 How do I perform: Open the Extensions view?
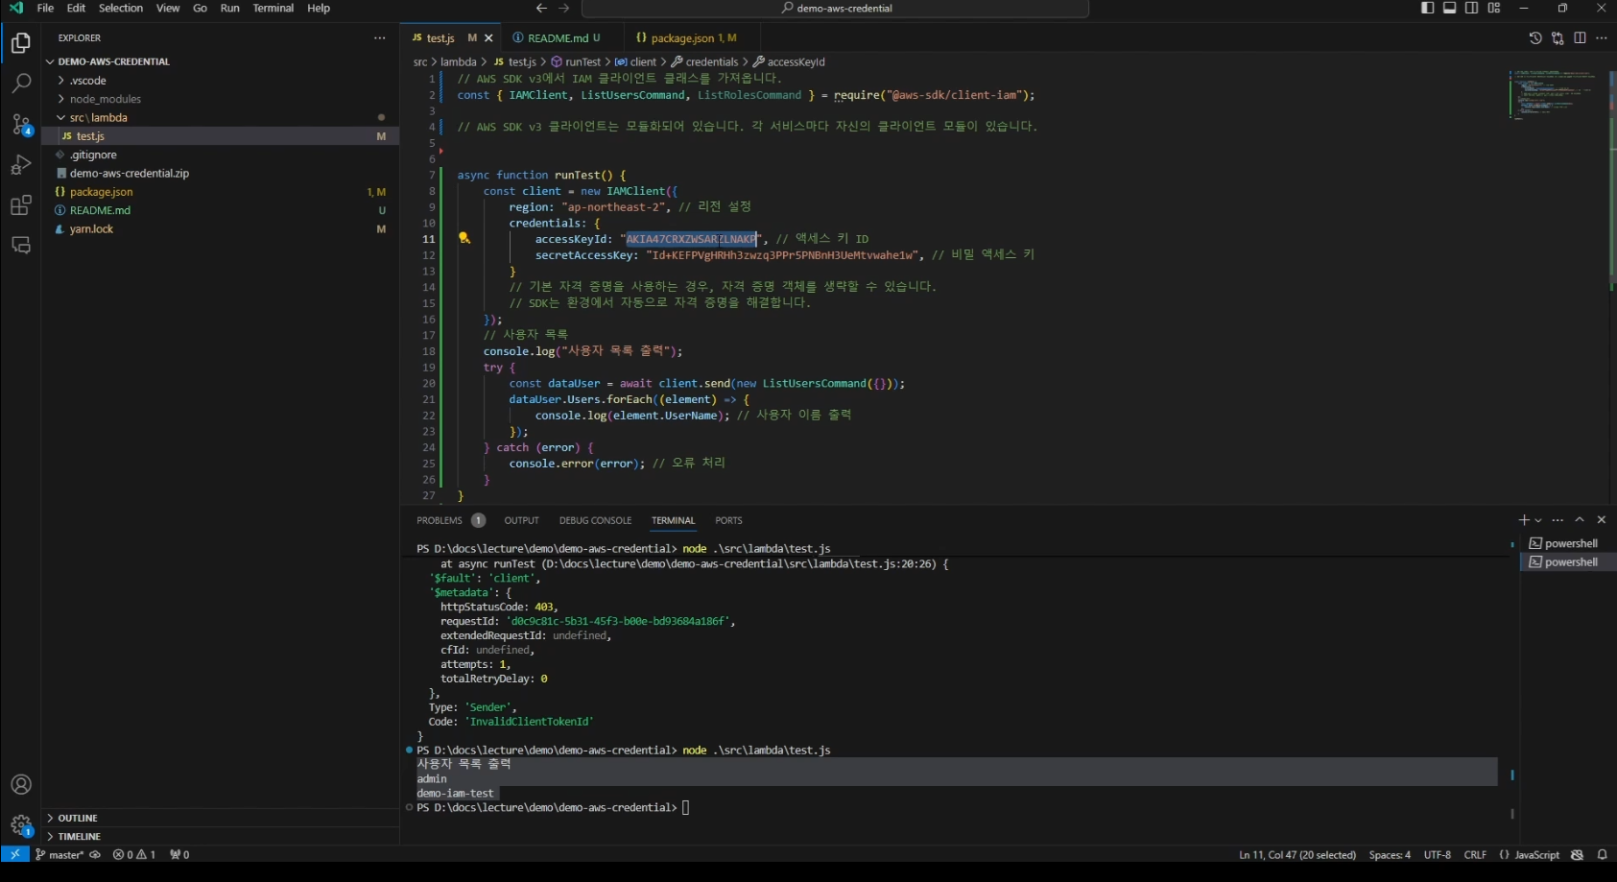[x=20, y=205]
